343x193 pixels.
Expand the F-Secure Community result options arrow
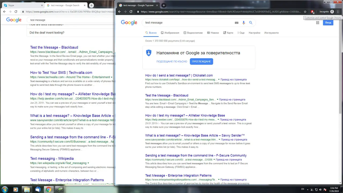[x=214, y=159]
